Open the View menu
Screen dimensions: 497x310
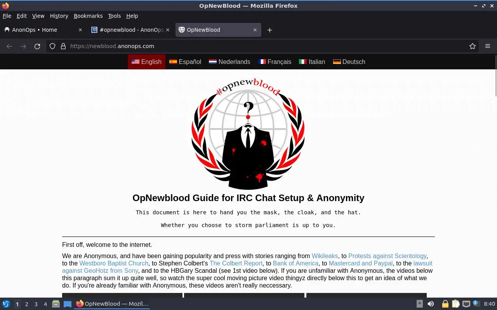tap(38, 16)
